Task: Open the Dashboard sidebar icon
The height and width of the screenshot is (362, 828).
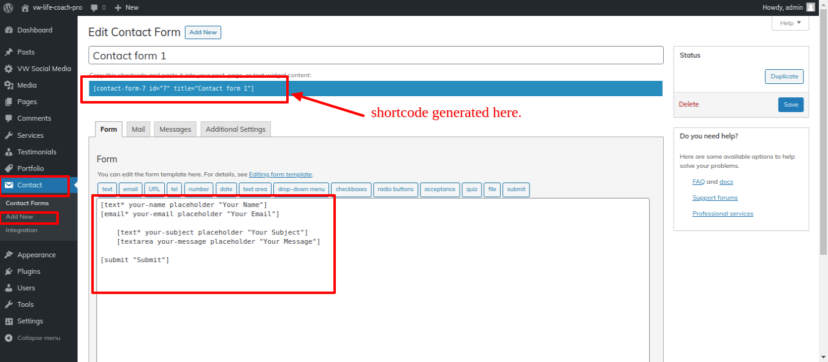Action: [x=9, y=30]
